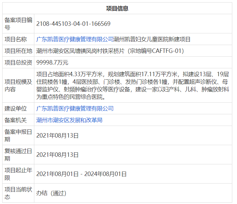This screenshot has width=237, height=204.
Task: Click the 项目总投资 label
Action: (18, 63)
